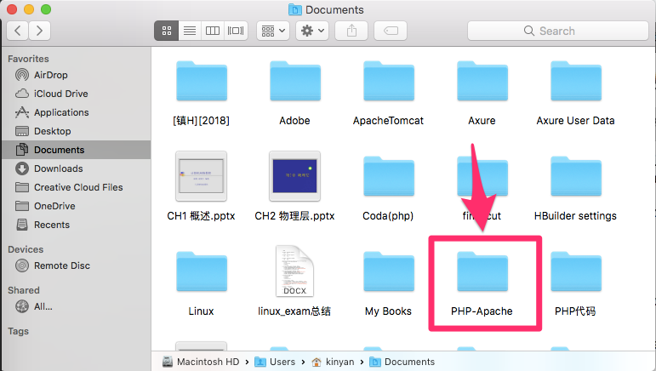
Task: Open Creative Cloud Files in the sidebar
Action: pos(76,187)
